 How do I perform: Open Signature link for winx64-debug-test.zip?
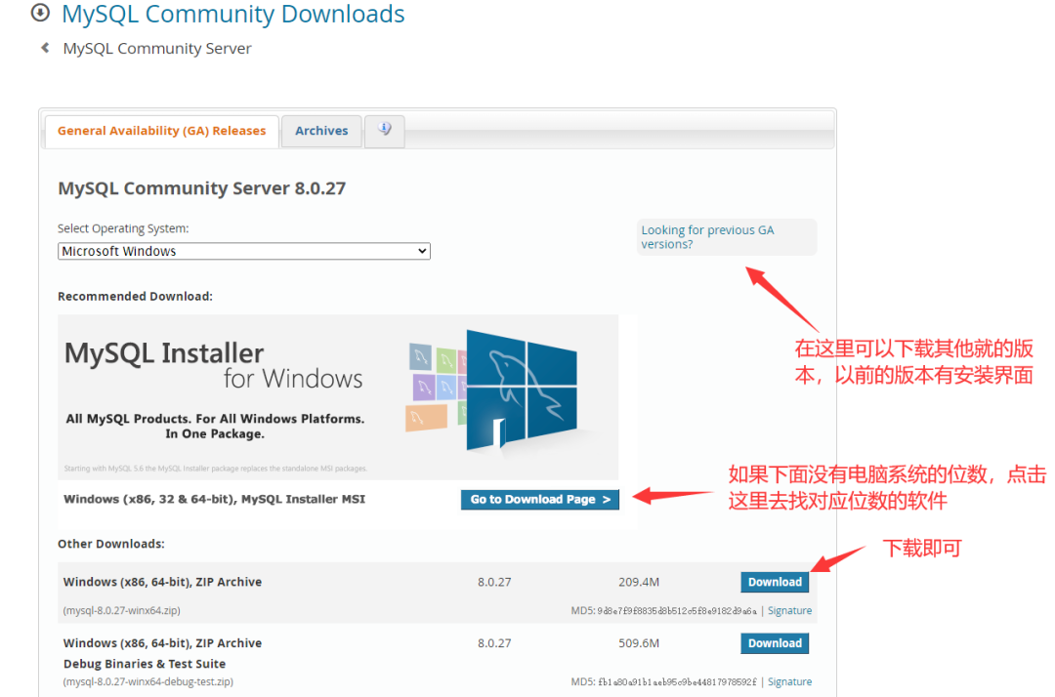pyautogui.click(x=789, y=681)
